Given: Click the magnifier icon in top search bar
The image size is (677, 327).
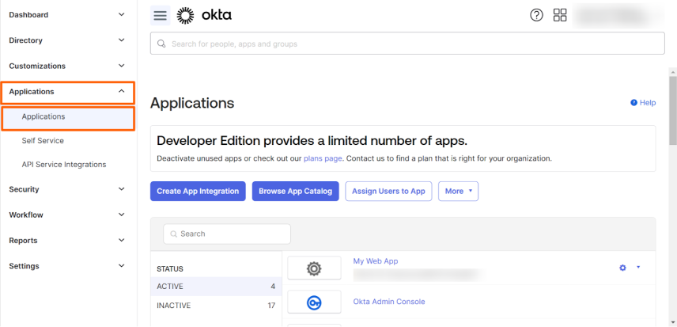Looking at the screenshot, I should [x=161, y=44].
